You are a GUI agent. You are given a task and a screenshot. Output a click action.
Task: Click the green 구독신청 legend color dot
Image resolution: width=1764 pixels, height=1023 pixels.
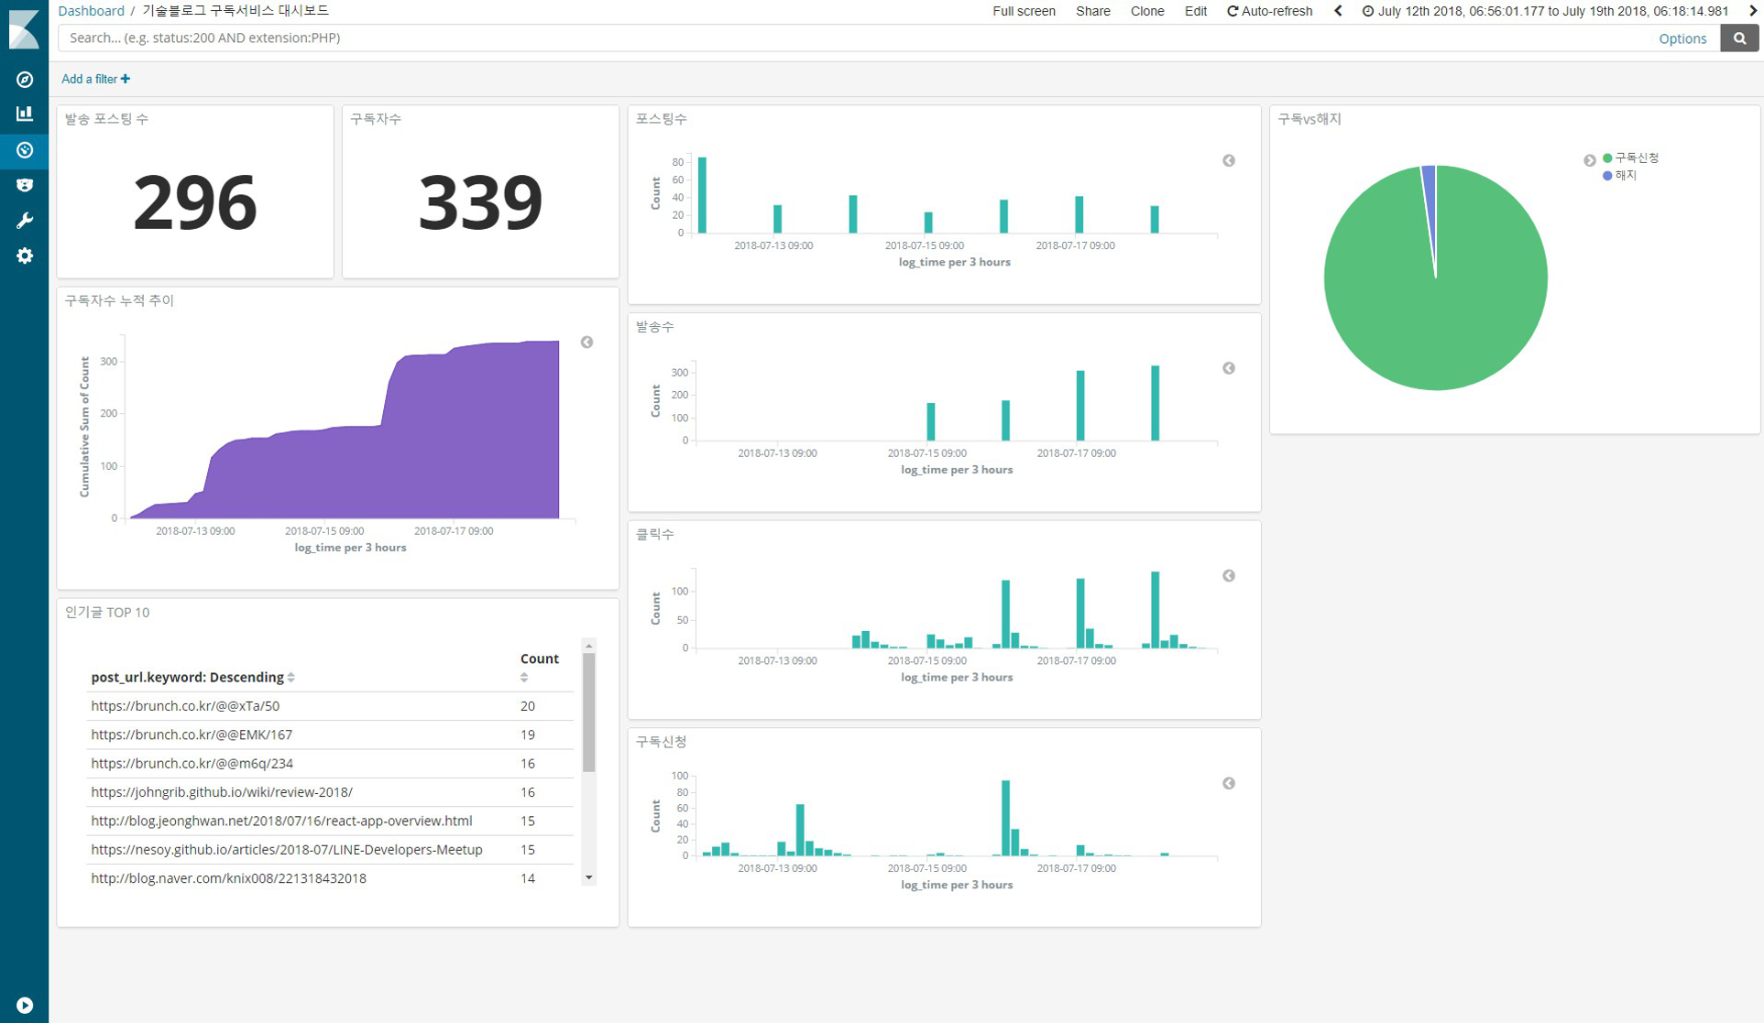point(1607,158)
